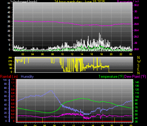The image size is (147, 126).
Task: Click 40 on the temperature axis
Action: 136,118
